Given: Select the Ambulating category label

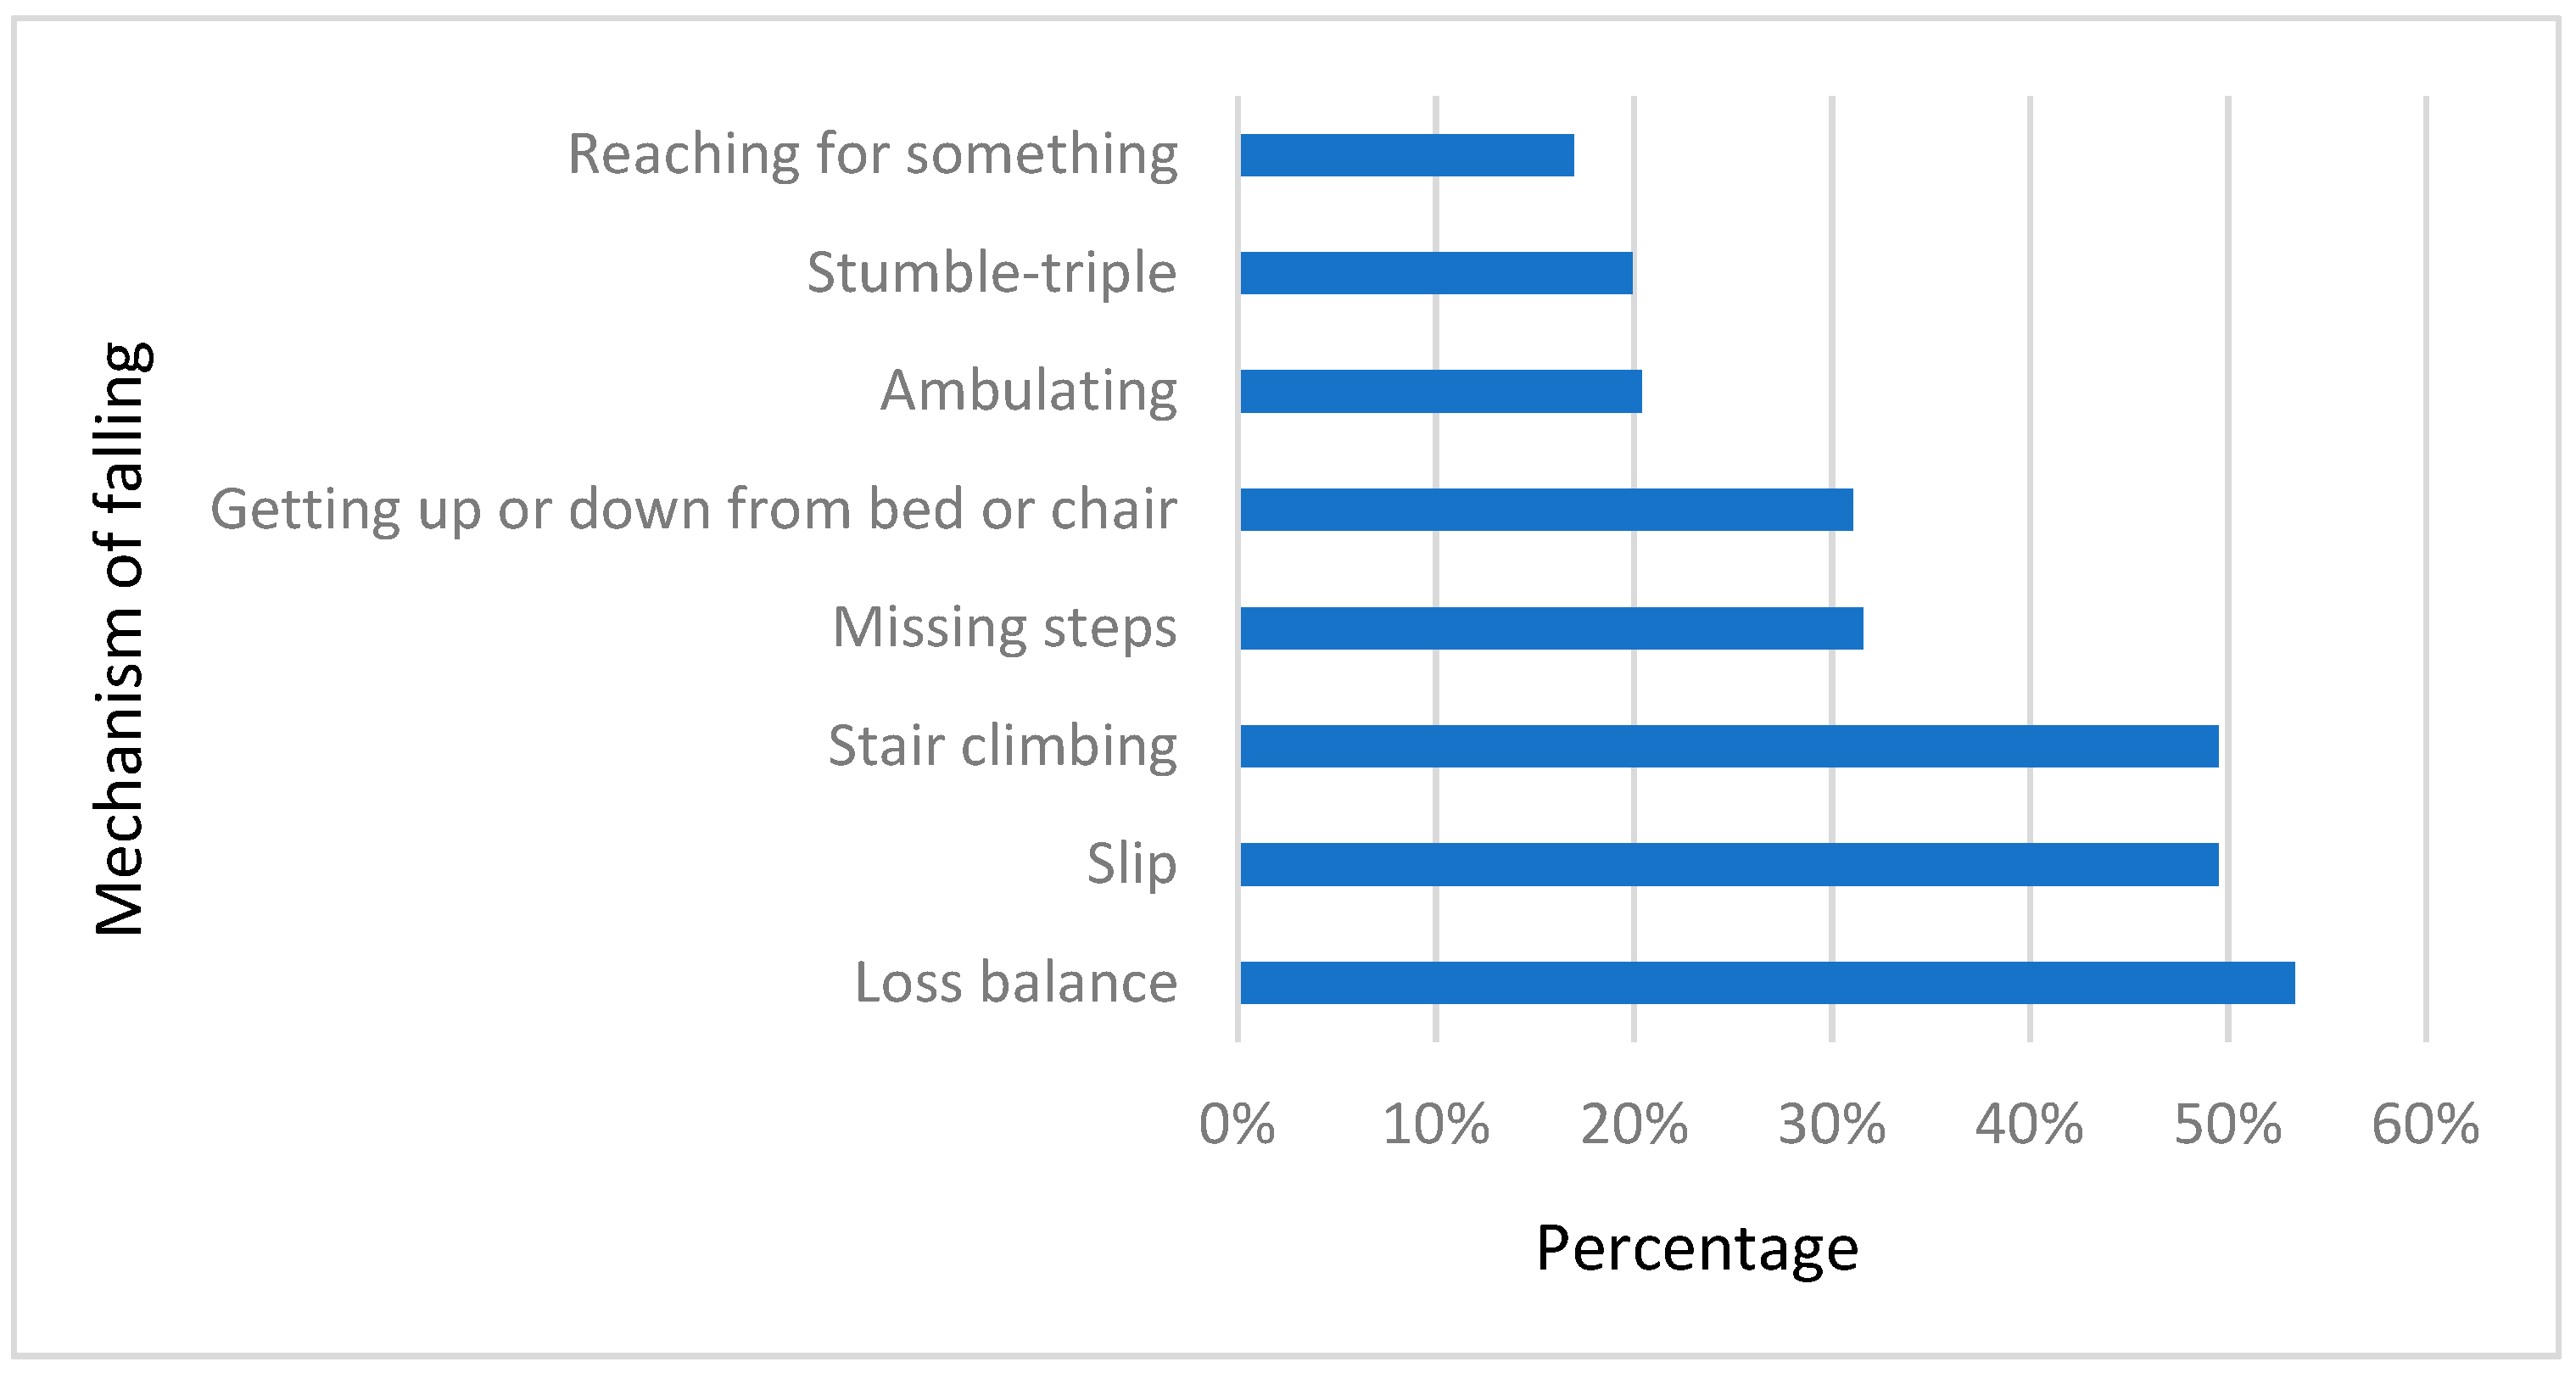Looking at the screenshot, I should click(1028, 391).
